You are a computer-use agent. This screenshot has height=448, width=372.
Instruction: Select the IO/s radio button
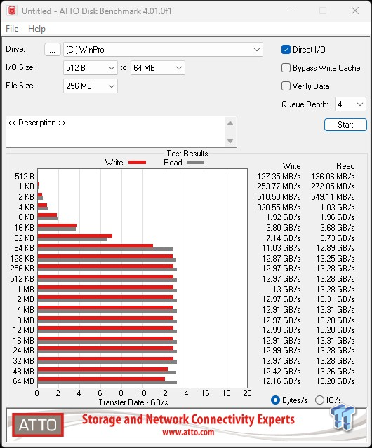(319, 400)
